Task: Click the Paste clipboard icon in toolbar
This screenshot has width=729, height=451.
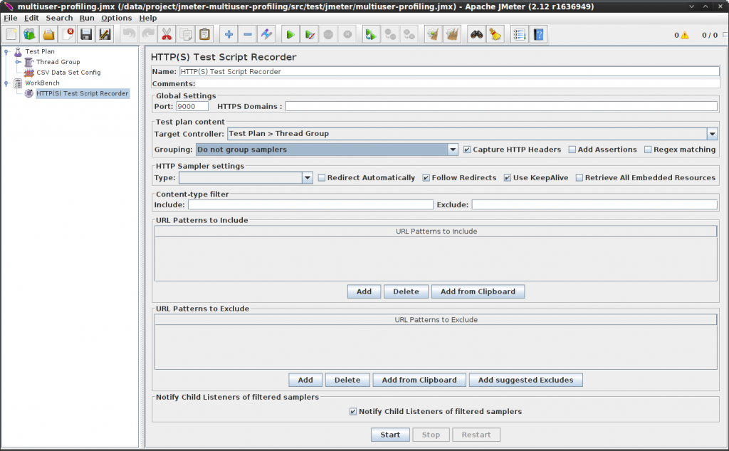Action: click(205, 33)
